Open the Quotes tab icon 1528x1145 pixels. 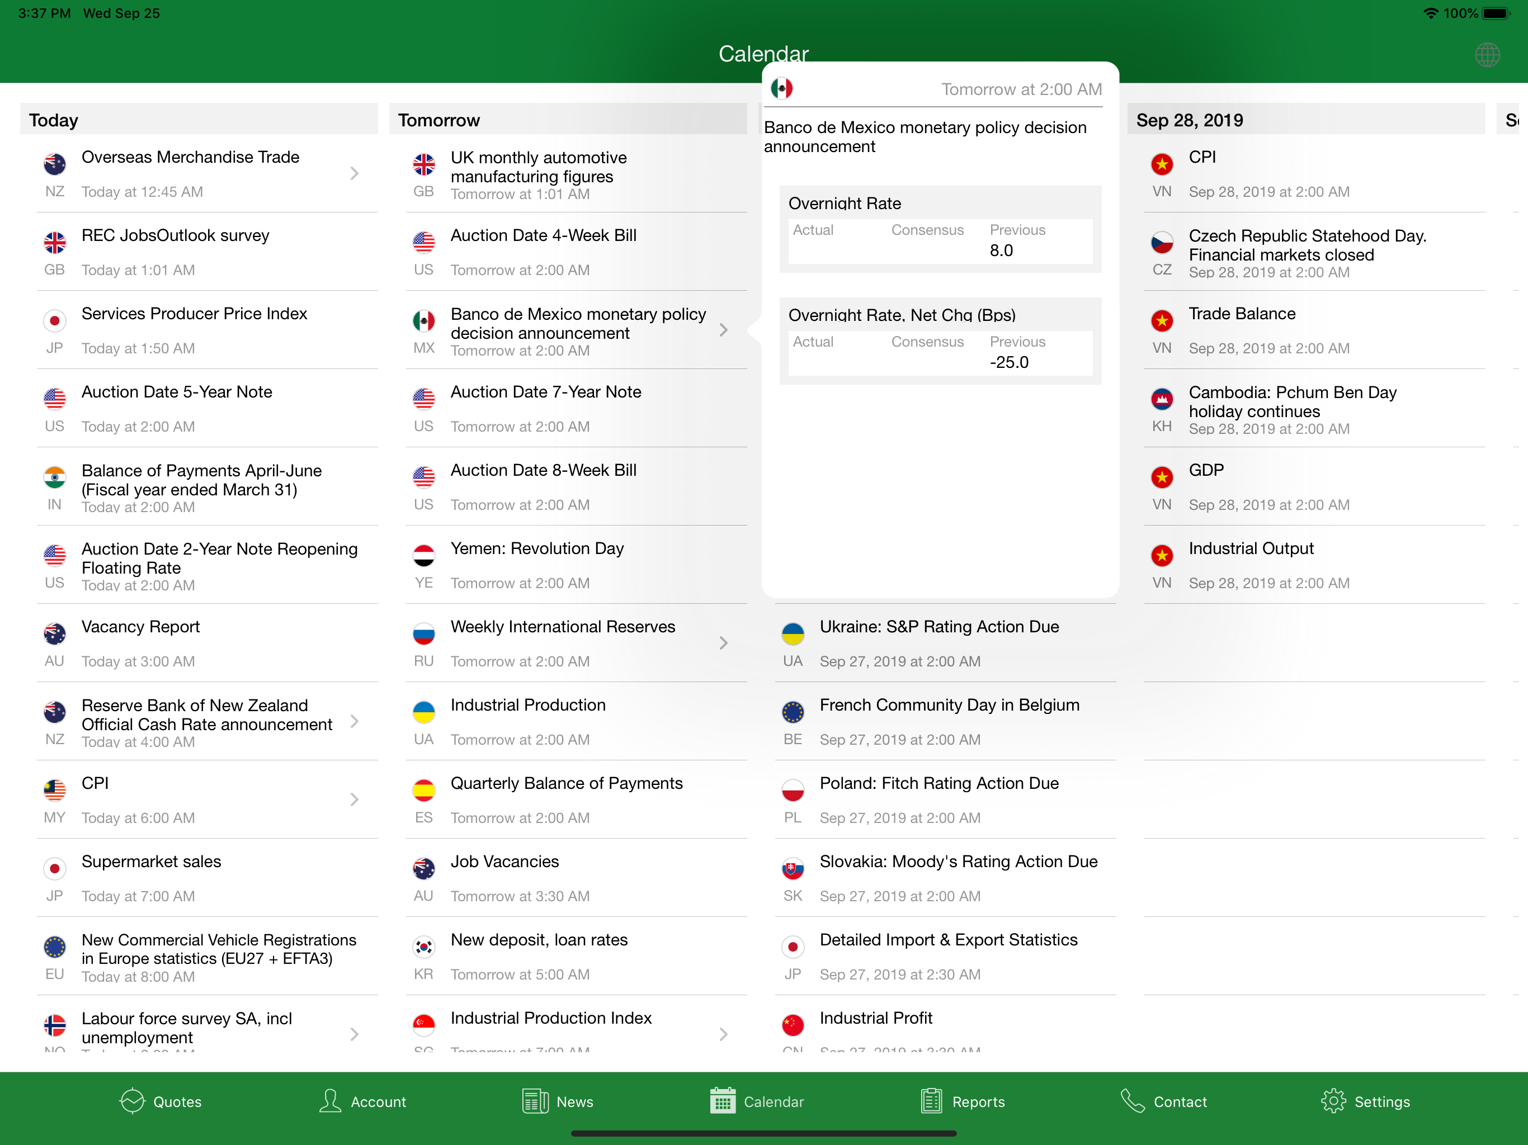(x=132, y=1101)
